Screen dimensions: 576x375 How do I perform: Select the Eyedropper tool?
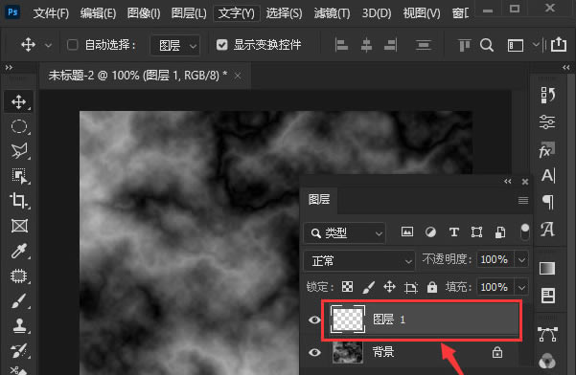(x=18, y=251)
